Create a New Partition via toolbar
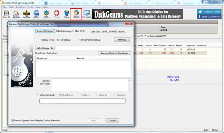Screen dimensions: 224x133 [x=47, y=14]
